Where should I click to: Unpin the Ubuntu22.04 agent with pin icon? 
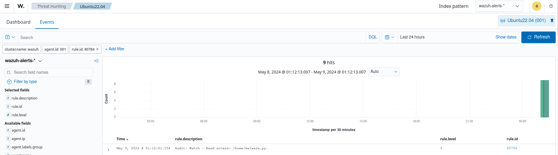[552, 21]
